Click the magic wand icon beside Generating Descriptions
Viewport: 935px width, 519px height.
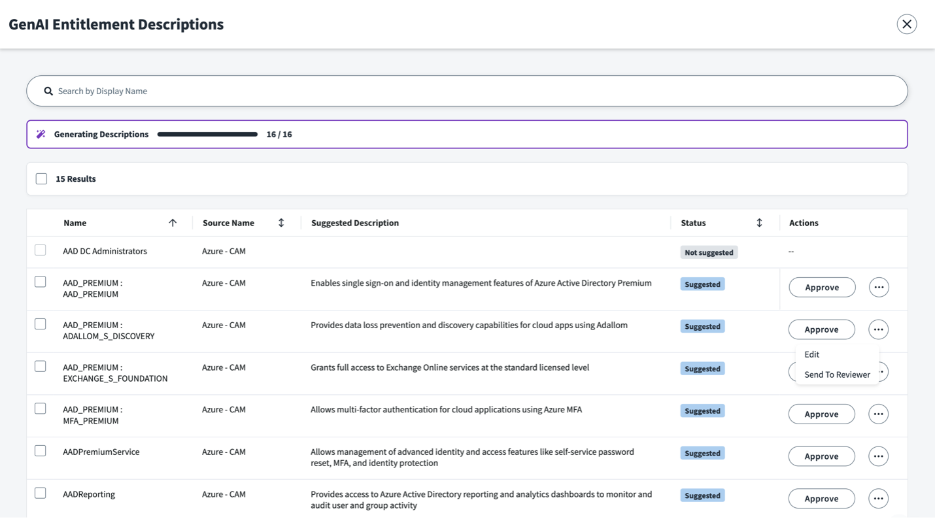point(41,134)
